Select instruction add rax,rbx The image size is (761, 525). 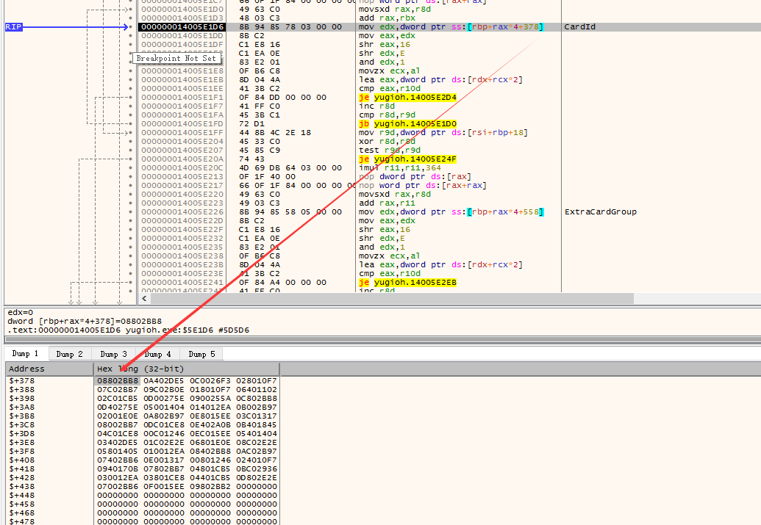[x=387, y=18]
